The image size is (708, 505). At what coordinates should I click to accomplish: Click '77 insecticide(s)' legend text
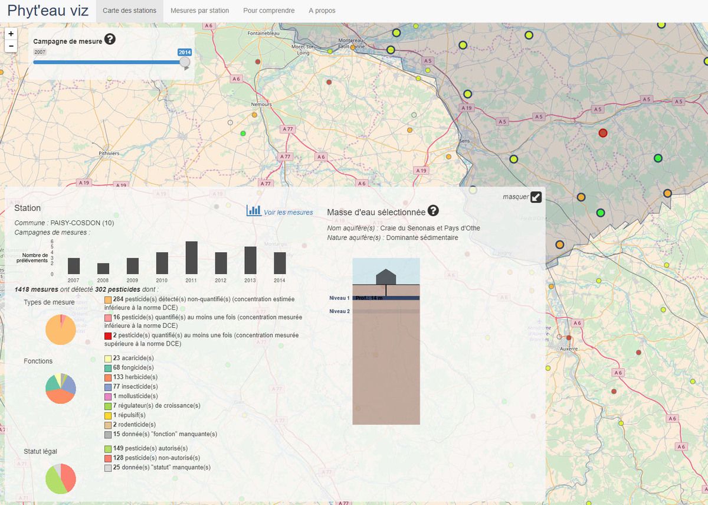(135, 386)
